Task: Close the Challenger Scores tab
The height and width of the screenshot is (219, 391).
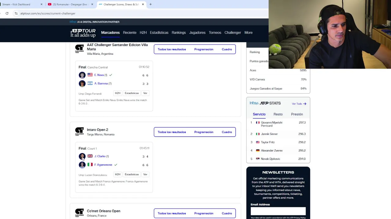Action: coord(143,4)
